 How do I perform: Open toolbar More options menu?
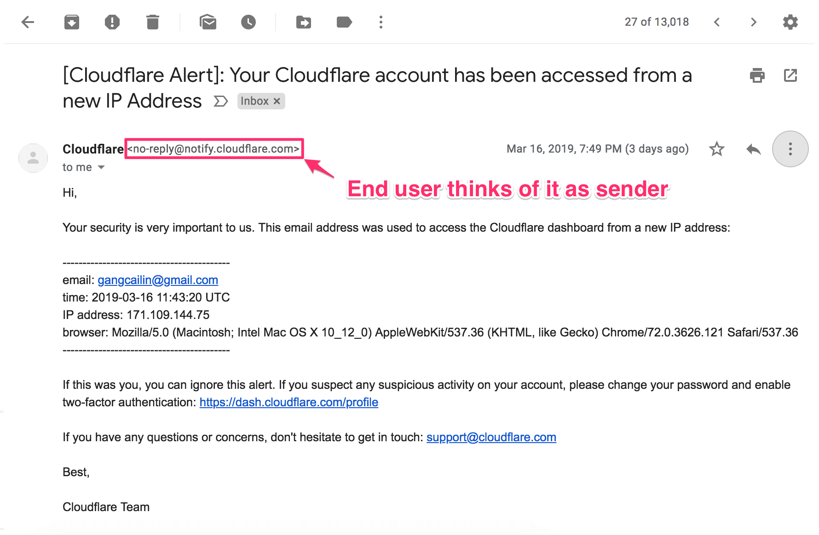pyautogui.click(x=381, y=22)
